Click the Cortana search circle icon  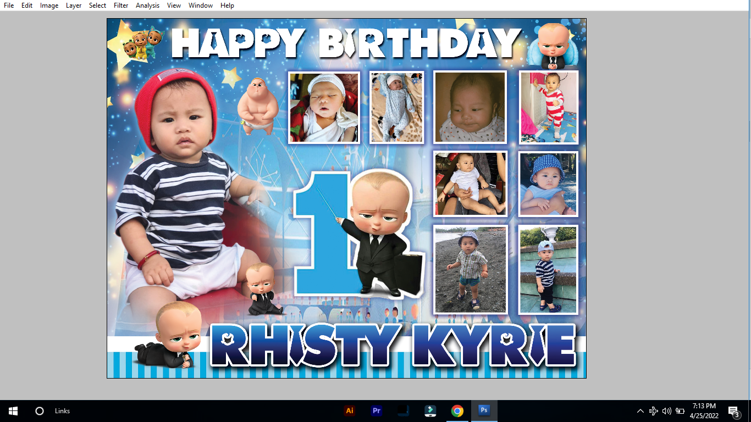pyautogui.click(x=39, y=411)
